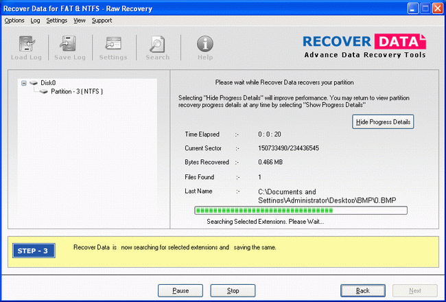Go Back to the previous step
446x302 pixels.
[363, 290]
